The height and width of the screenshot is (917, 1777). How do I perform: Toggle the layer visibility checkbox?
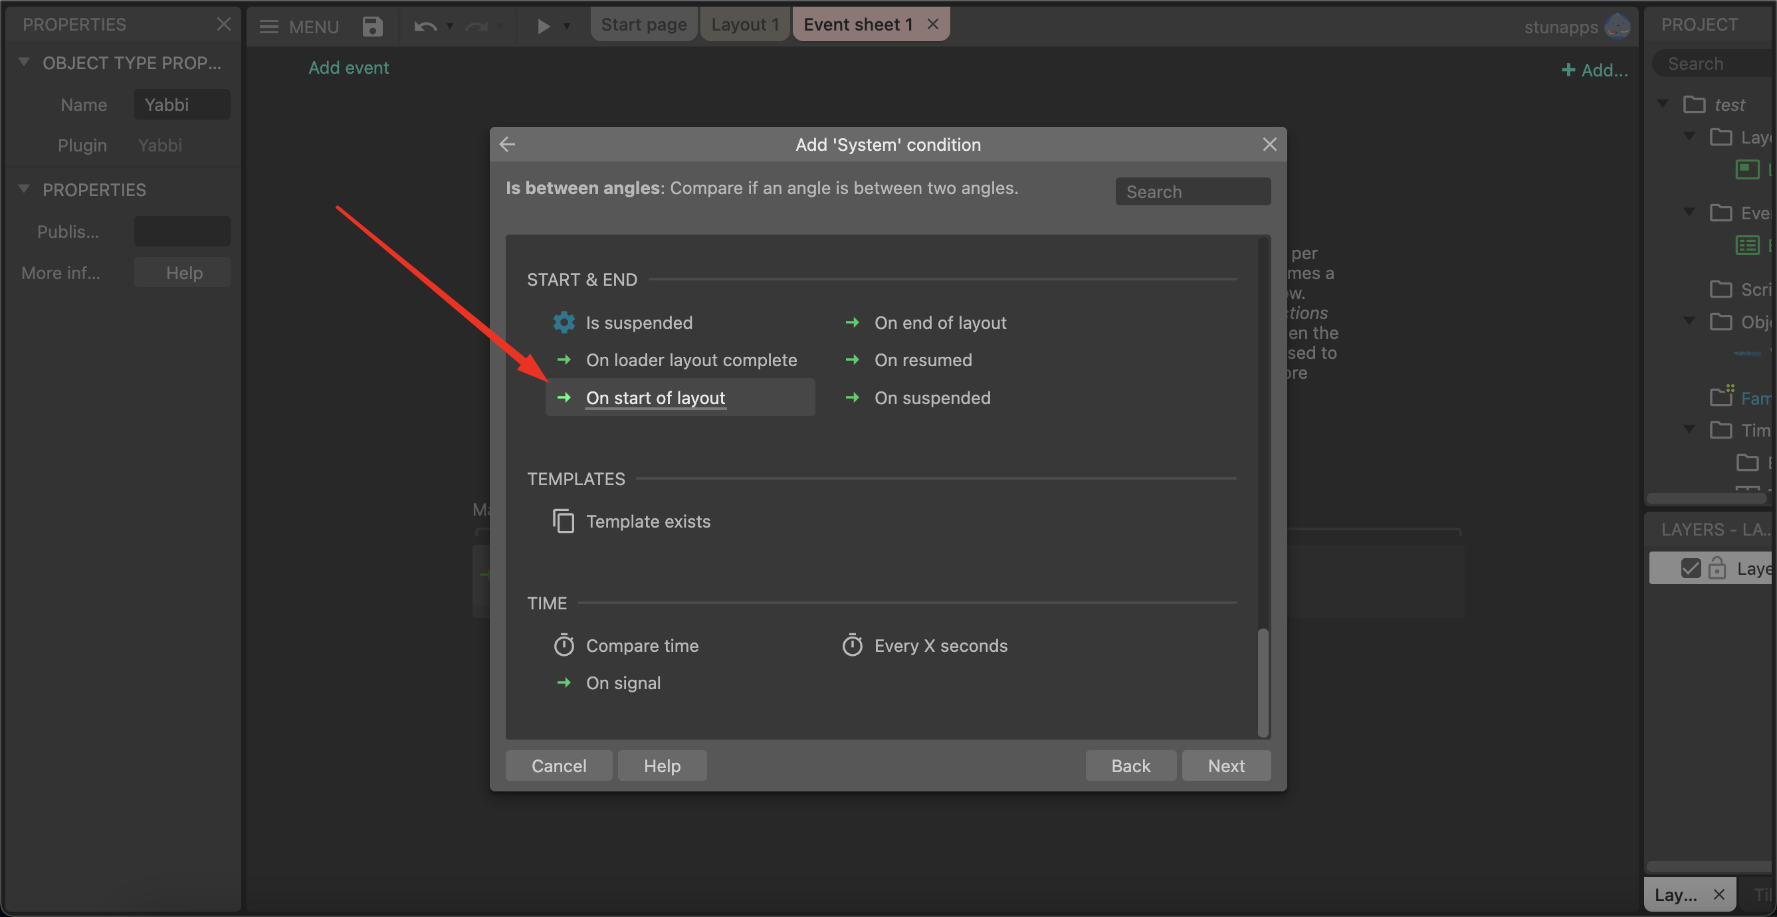pyautogui.click(x=1690, y=568)
